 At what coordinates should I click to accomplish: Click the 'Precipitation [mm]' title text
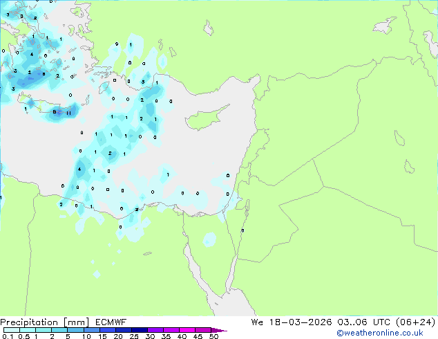coord(45,322)
